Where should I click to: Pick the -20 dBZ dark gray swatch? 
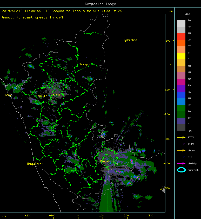click(181, 127)
